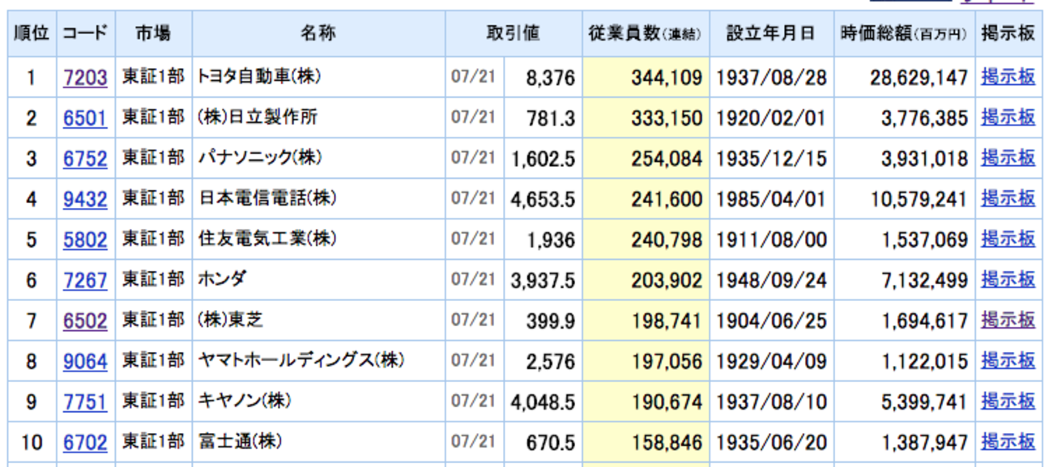Screen dimensions: 1053x467
Task: Open stock code 7751 for Canon
Action: pyautogui.click(x=85, y=402)
